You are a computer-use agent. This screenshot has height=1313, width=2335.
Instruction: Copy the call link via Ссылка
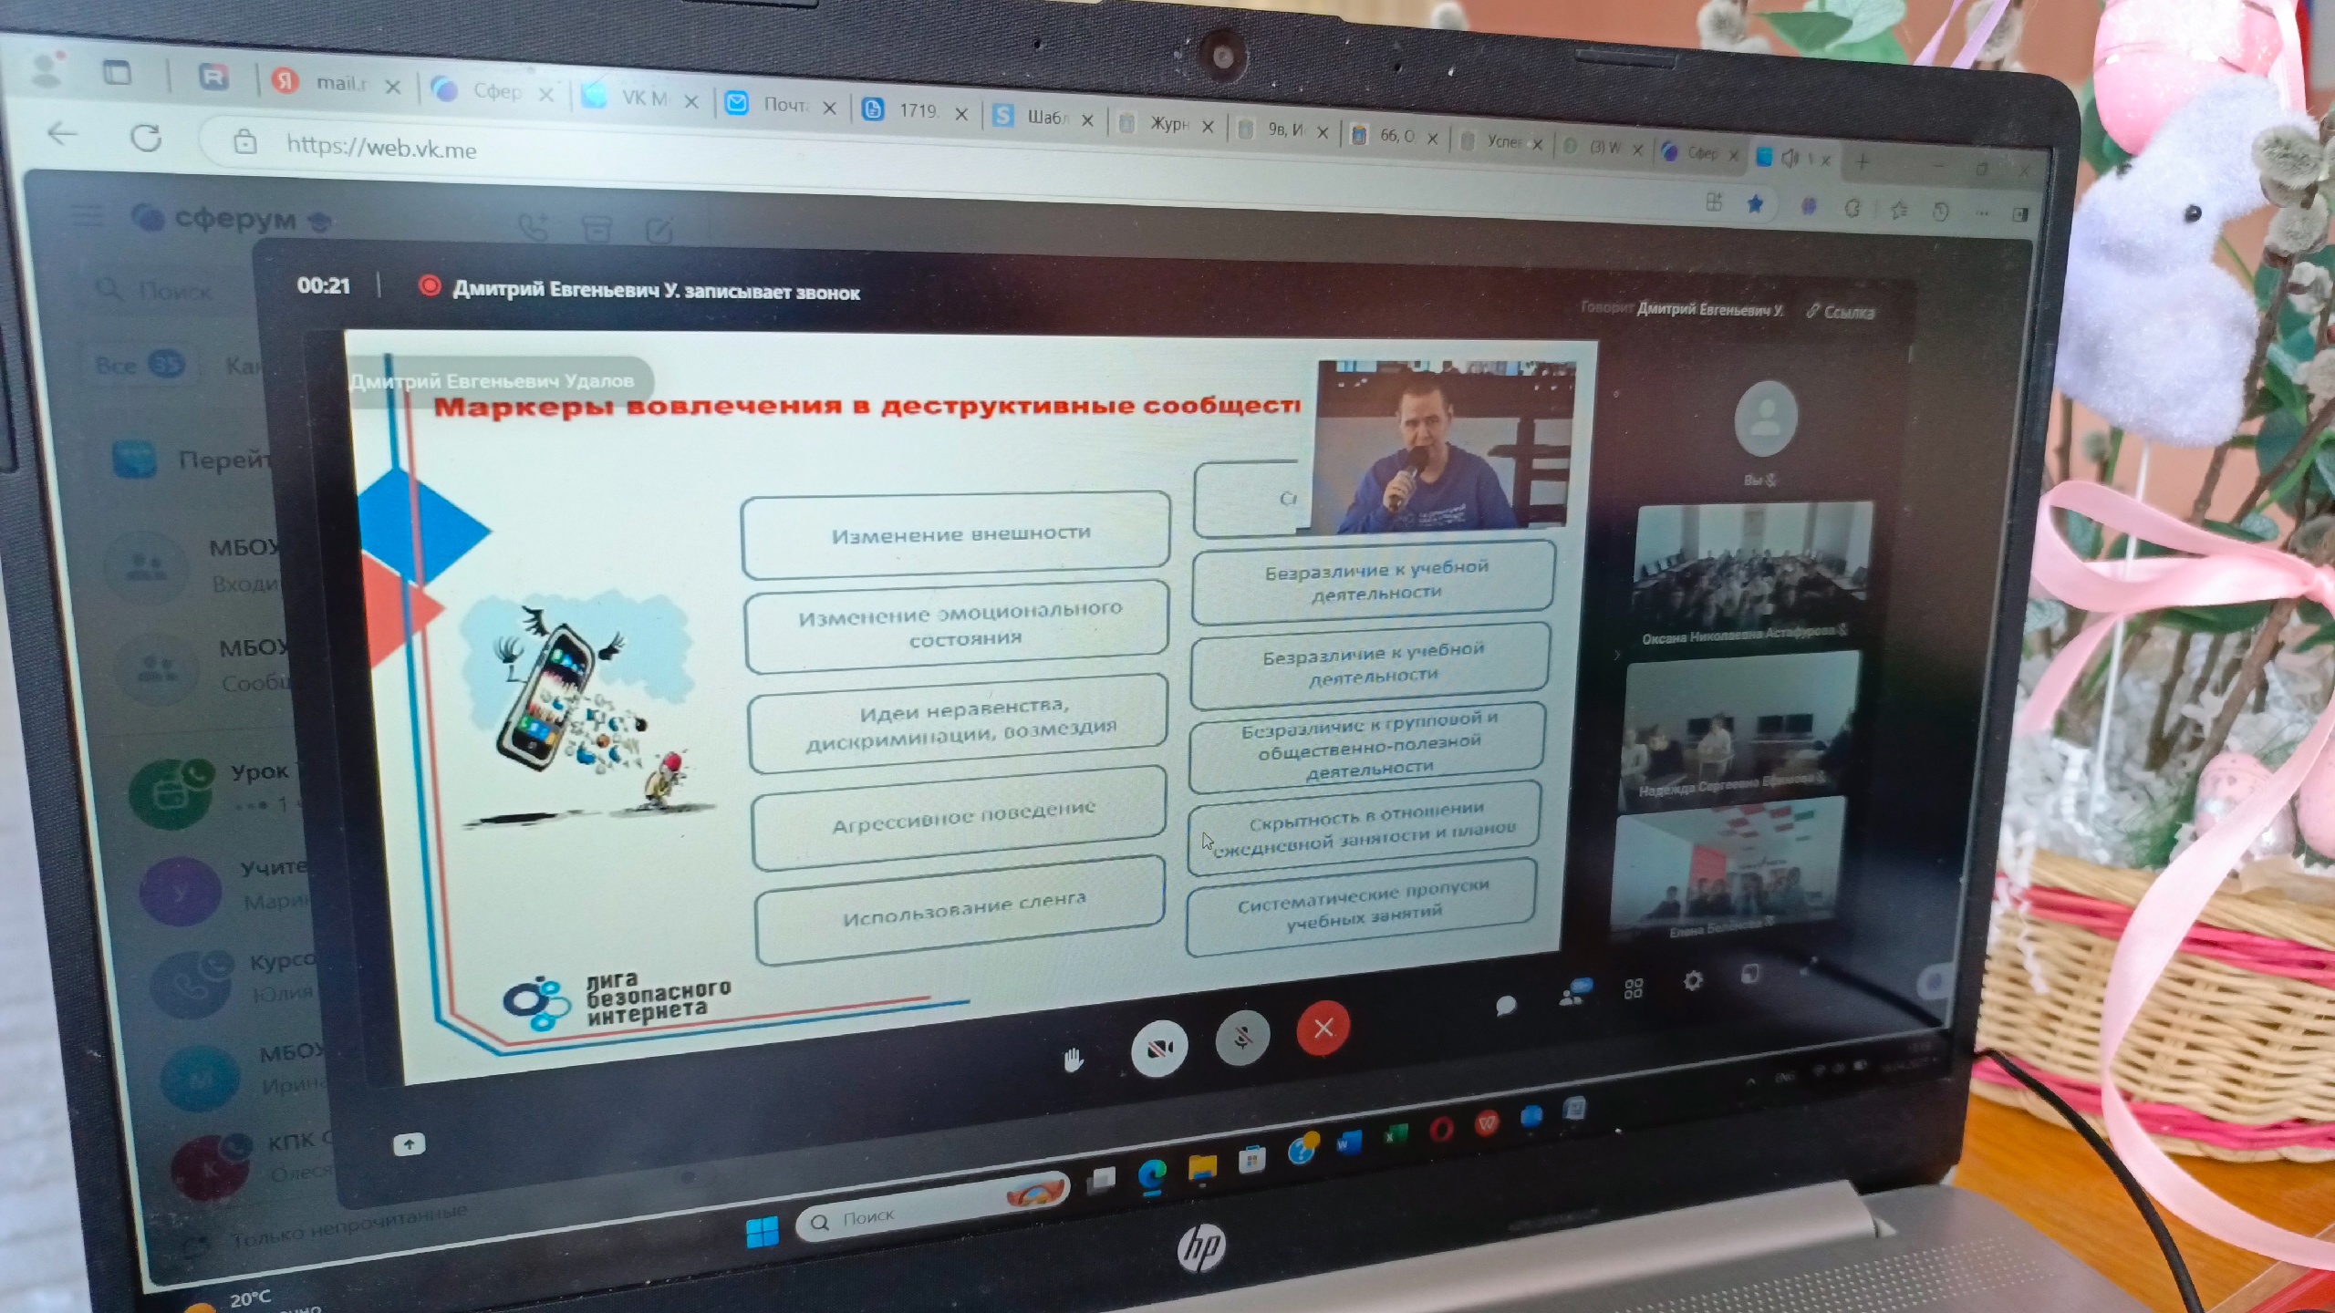tap(1841, 312)
